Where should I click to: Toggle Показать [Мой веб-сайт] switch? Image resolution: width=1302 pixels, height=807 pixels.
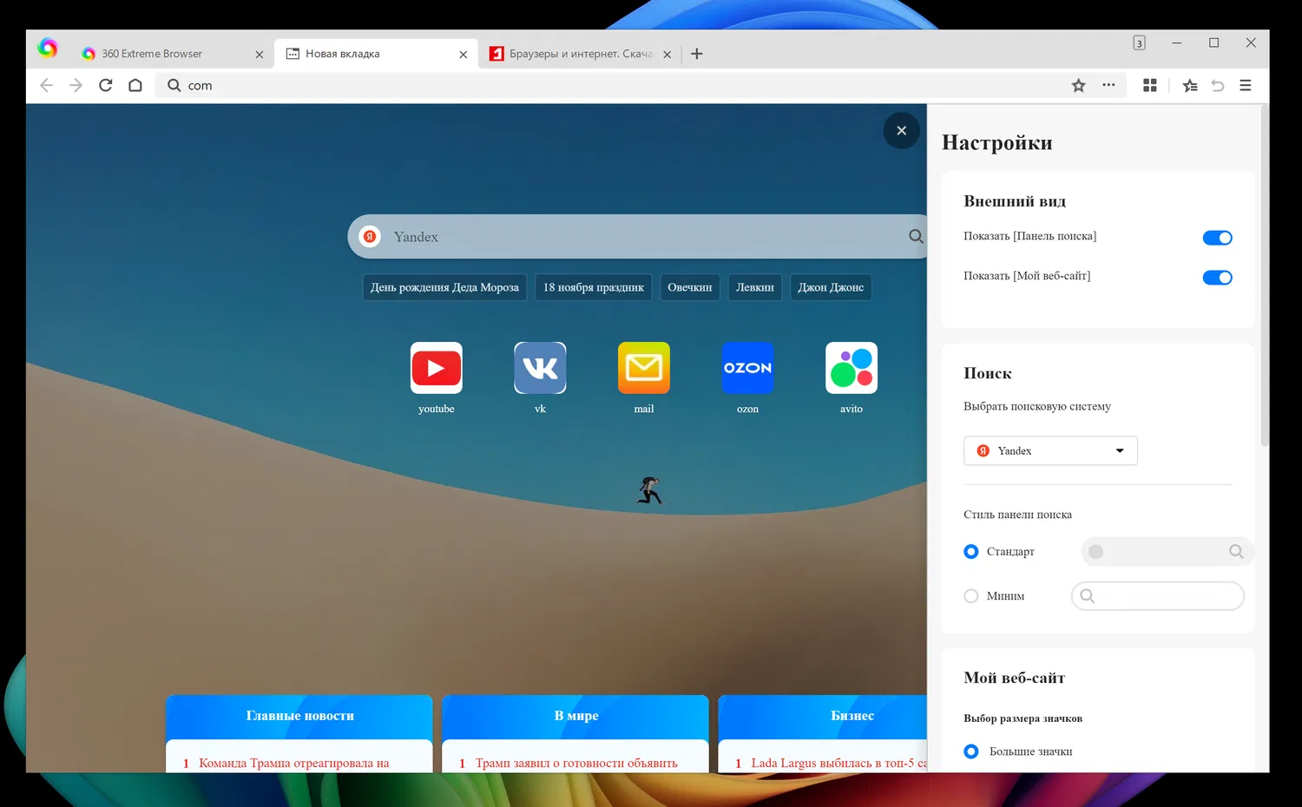[1217, 278]
